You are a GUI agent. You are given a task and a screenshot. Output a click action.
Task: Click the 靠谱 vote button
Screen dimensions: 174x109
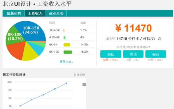pos(133,54)
